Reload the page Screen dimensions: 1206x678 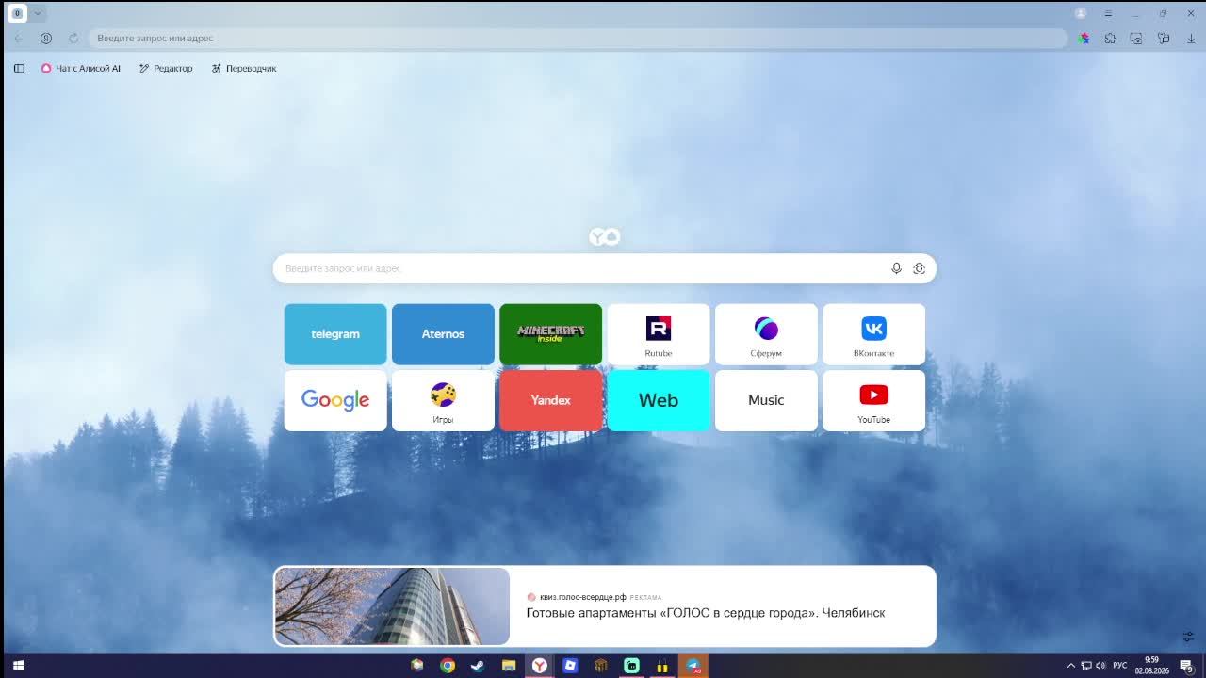click(x=73, y=39)
